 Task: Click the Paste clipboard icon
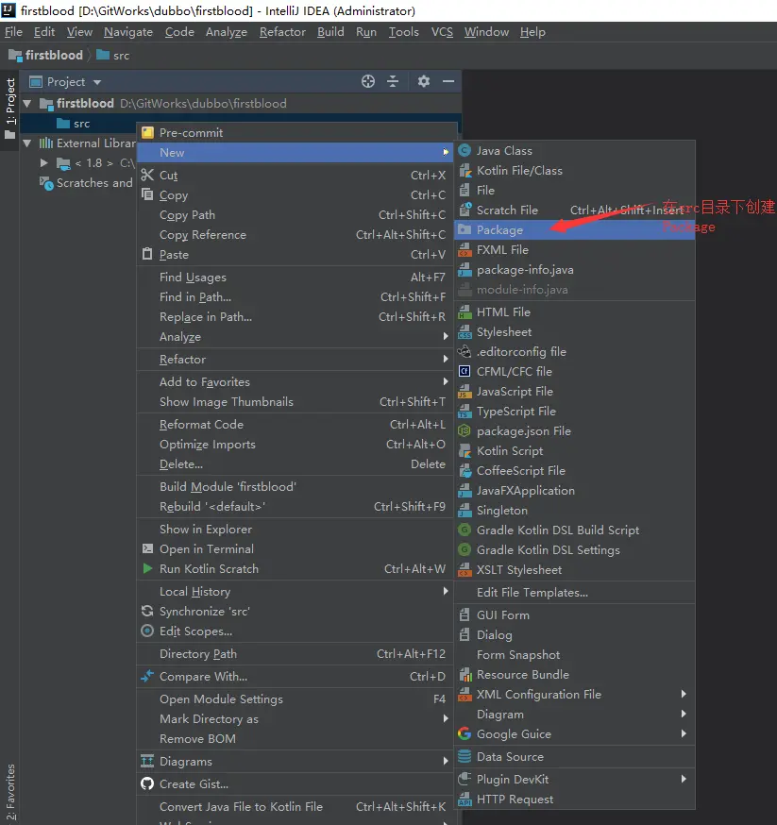(x=148, y=254)
